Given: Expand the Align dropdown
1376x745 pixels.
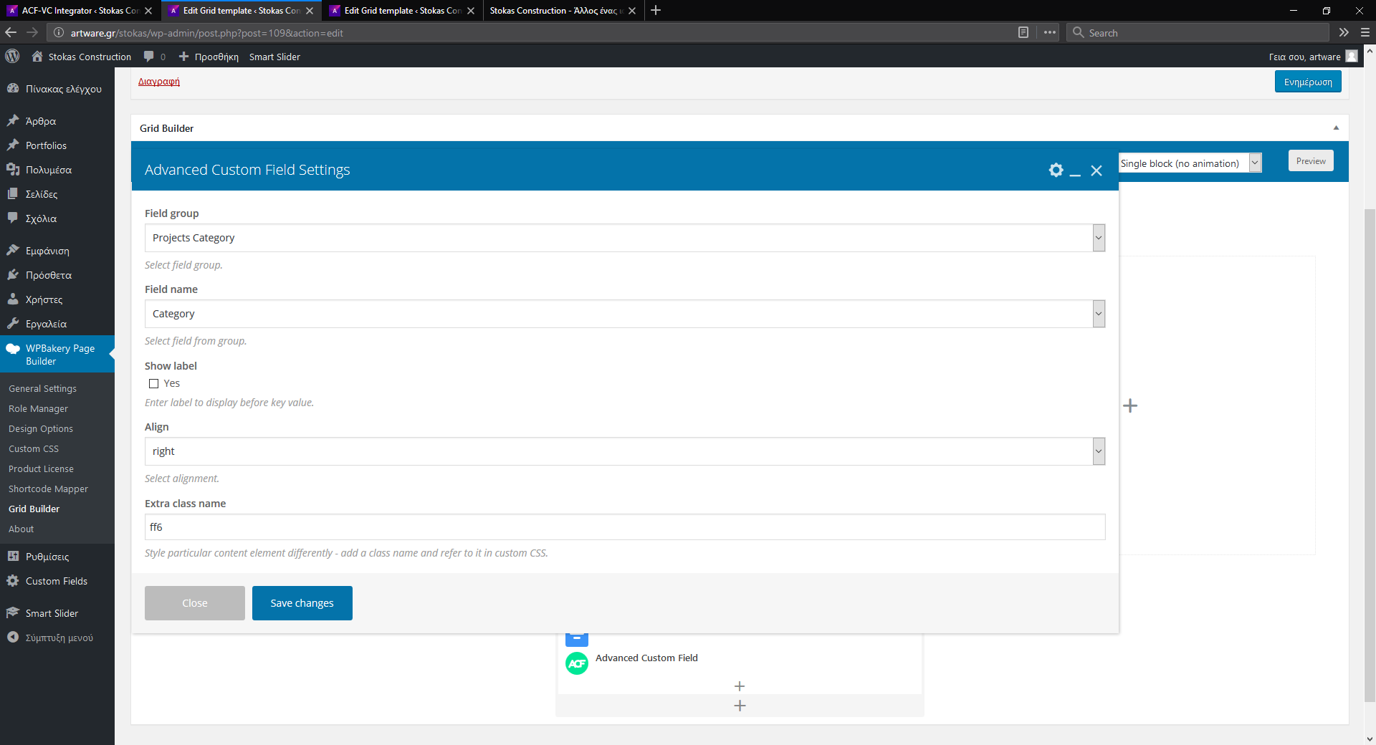Looking at the screenshot, I should (x=625, y=451).
